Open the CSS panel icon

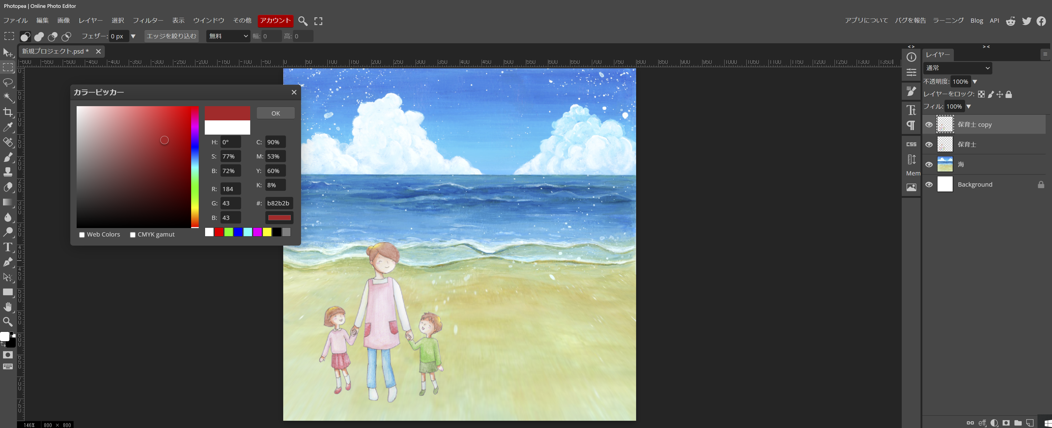(911, 144)
